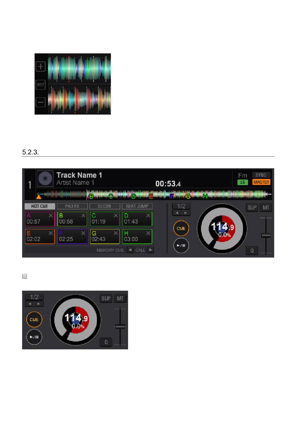This screenshot has height=443, width=296.
Task: Open the ±6 tempo range selector
Action: click(x=242, y=182)
